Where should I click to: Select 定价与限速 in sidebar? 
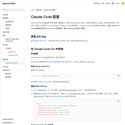pyautogui.click(x=6, y=32)
